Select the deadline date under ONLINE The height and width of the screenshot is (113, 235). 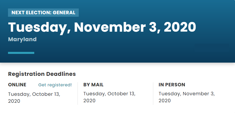pos(34,98)
